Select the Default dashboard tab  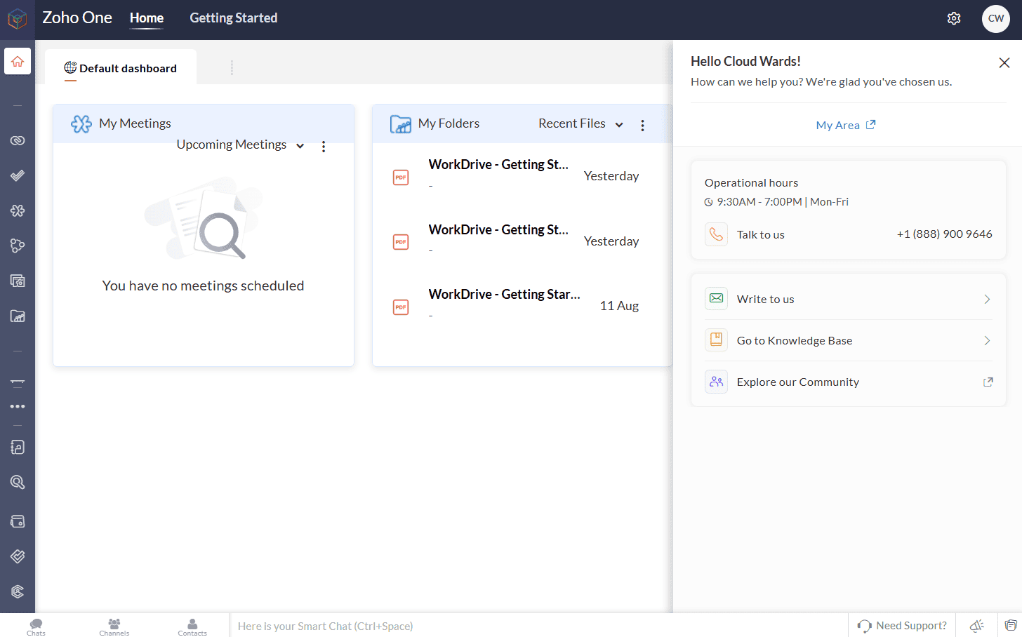click(x=121, y=68)
